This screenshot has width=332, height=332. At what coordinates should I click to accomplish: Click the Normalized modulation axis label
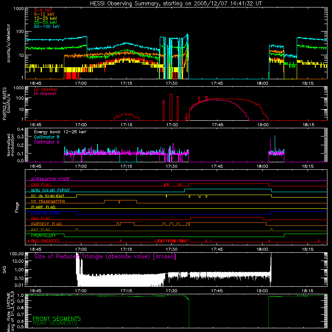pyautogui.click(x=10, y=145)
